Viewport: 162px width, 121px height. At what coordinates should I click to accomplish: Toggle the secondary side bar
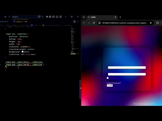[60, 17]
